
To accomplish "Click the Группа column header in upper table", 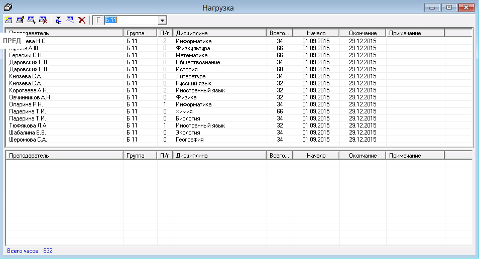I will 140,33.
